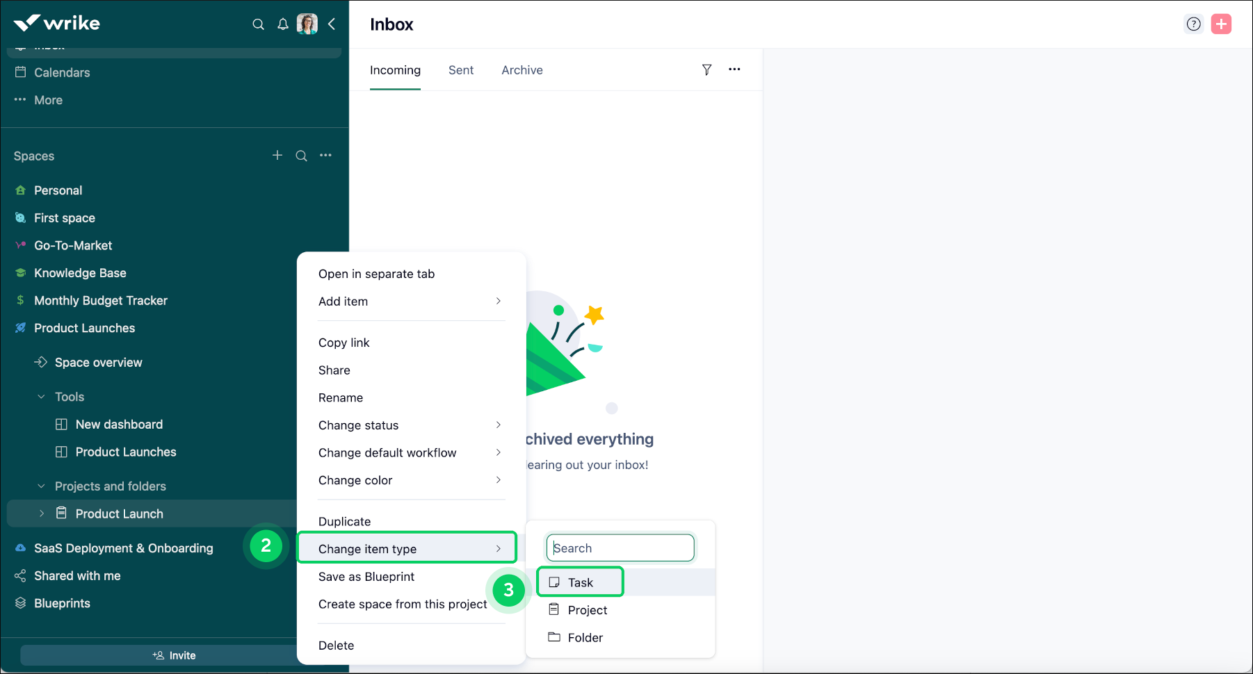Click the Invite button

click(174, 655)
